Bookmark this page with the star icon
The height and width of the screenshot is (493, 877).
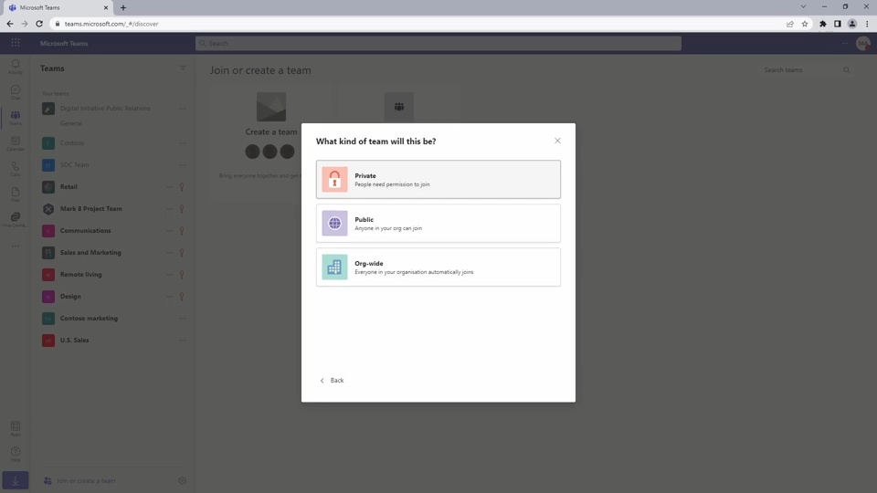(804, 24)
